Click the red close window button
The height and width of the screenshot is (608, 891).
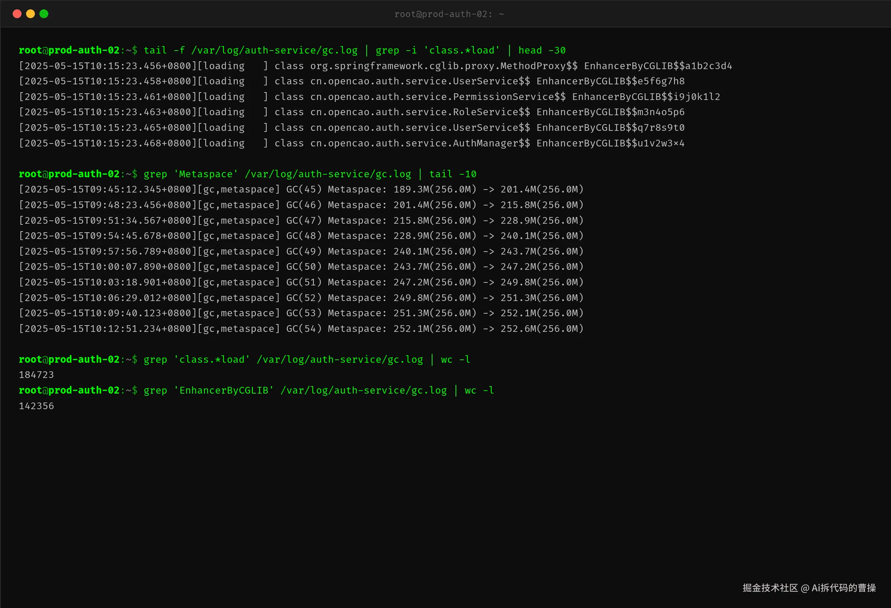tap(17, 14)
